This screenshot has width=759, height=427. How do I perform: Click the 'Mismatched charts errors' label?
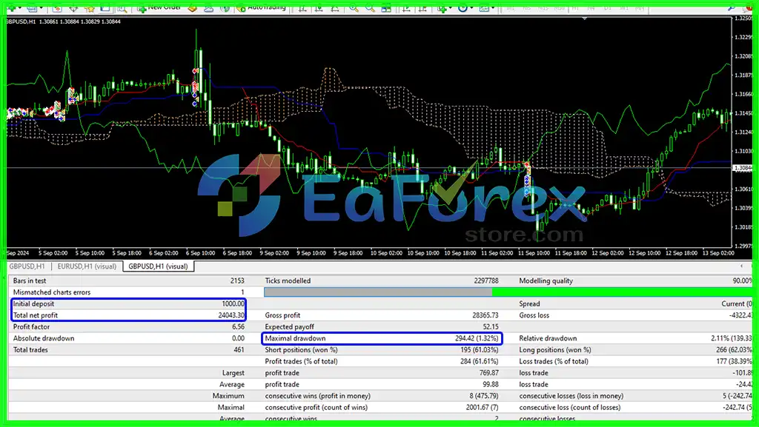pyautogui.click(x=52, y=292)
